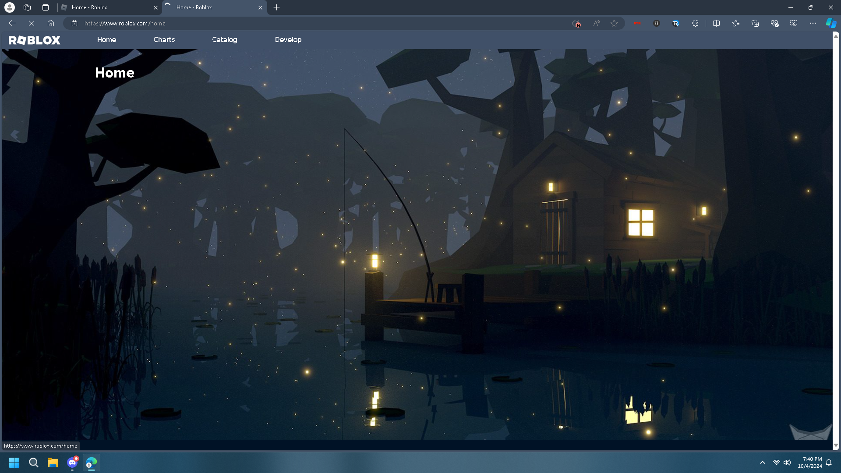
Task: Open the Settings and more ellipsis menu
Action: click(x=813, y=23)
